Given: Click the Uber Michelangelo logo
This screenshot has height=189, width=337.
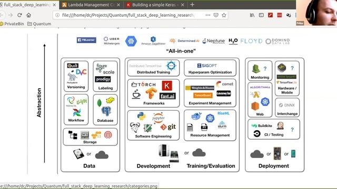Looking at the screenshot, I should [x=112, y=41].
